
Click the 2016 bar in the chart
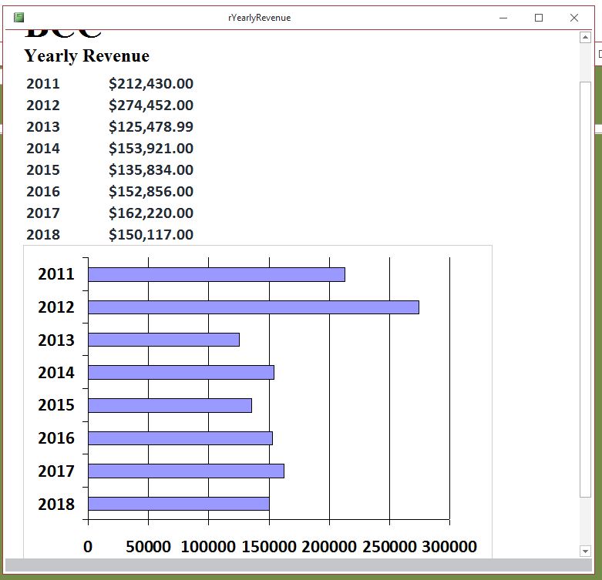click(x=180, y=438)
